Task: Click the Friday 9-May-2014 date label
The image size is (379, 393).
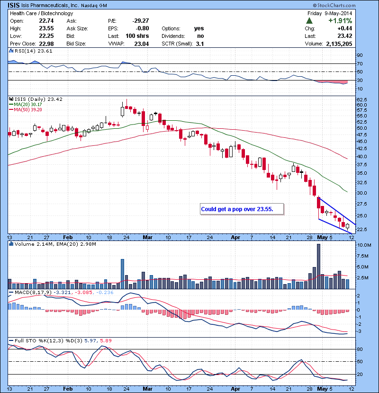Action: (330, 13)
